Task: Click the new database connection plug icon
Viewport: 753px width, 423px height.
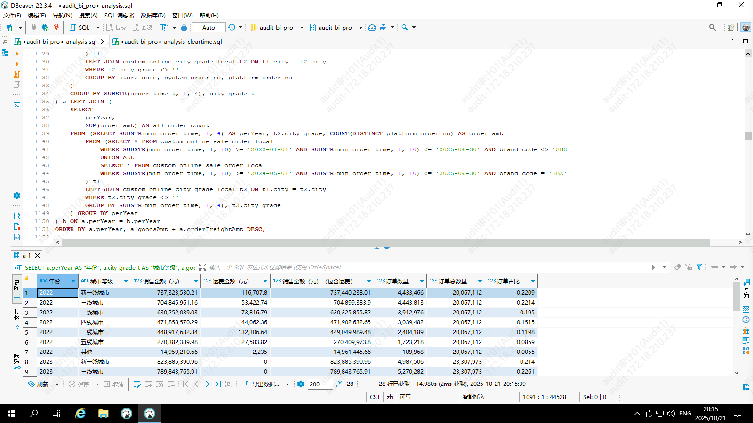Action: 9,27
